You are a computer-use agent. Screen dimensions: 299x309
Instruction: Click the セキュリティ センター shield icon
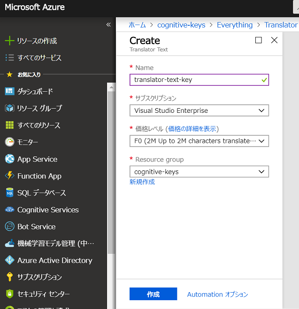9,294
